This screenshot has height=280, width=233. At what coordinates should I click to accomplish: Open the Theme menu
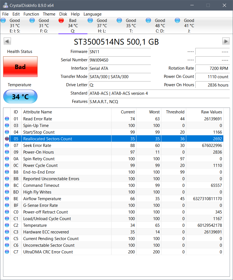49,14
